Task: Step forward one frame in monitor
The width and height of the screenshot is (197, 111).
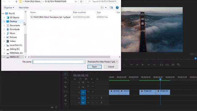Action: point(149,65)
